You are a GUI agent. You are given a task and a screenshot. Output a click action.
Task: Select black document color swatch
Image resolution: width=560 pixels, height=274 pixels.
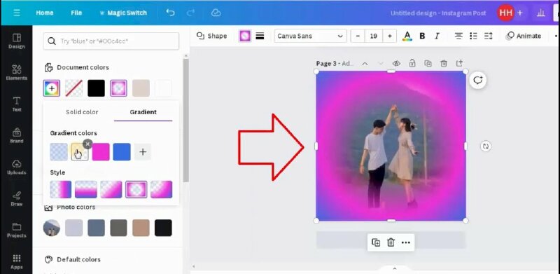click(x=97, y=88)
